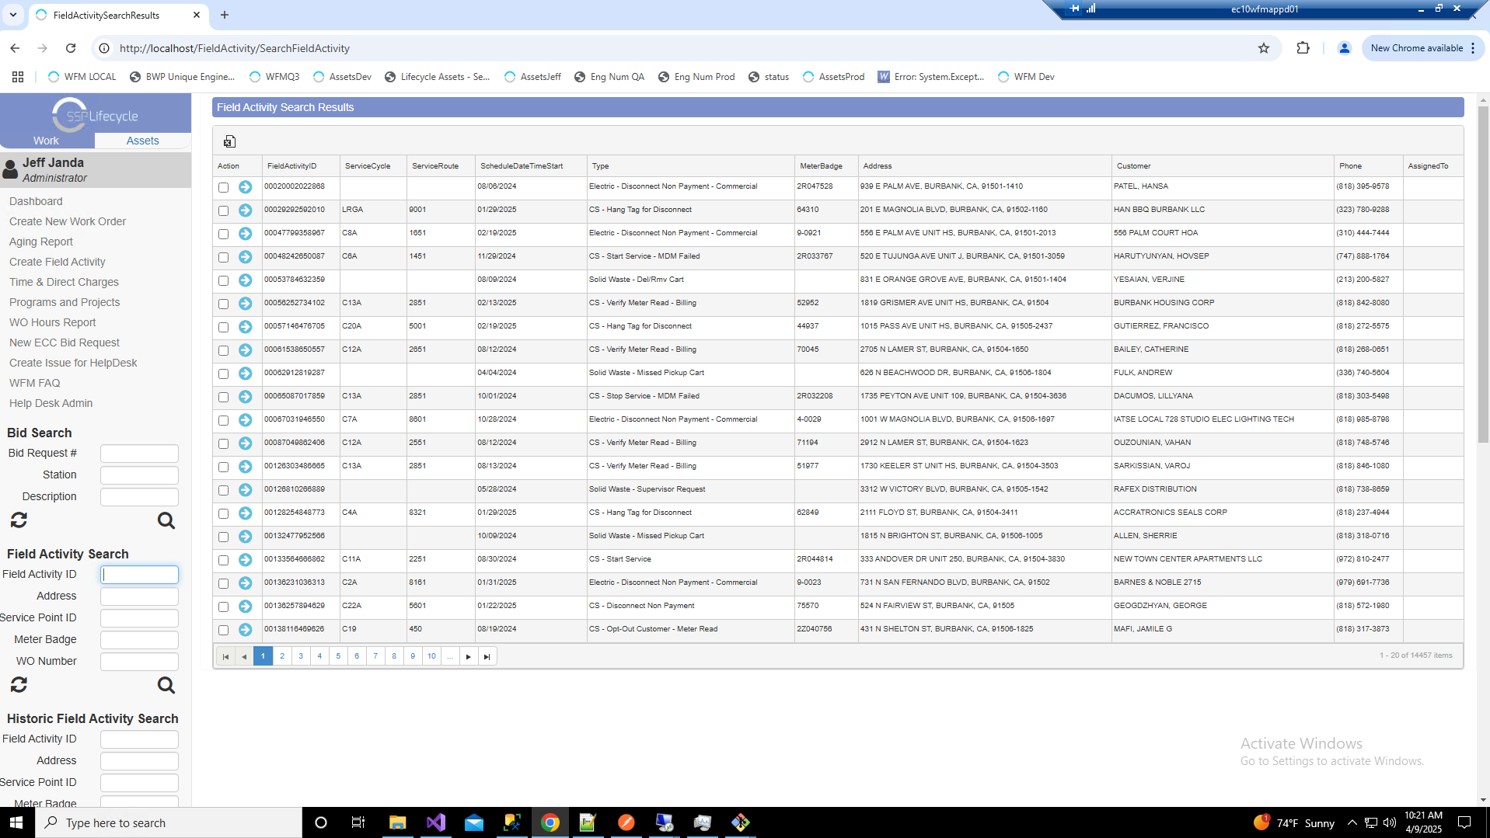Tick checkbox for YESAIAN, VERJINE row
Image resolution: width=1490 pixels, height=838 pixels.
[224, 280]
